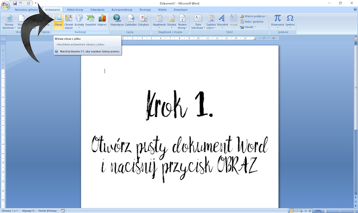358x213 pixels.
Task: Click the Office button logo
Action: (x=6, y=6)
